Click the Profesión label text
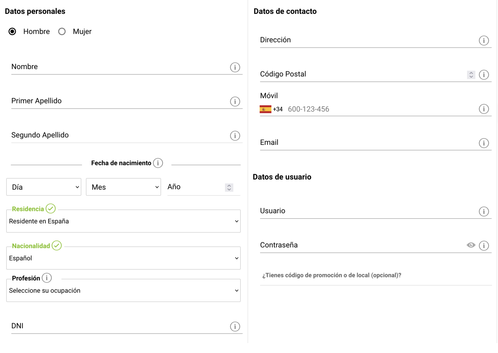The image size is (498, 353). click(26, 278)
